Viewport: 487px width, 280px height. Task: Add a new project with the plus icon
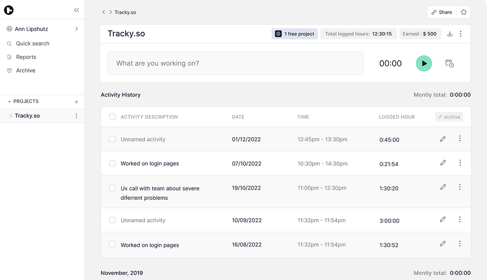pyautogui.click(x=76, y=102)
